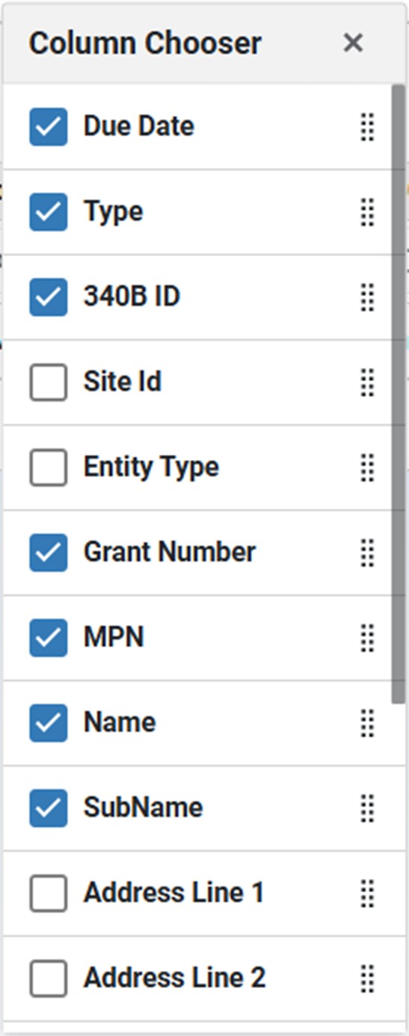409x1036 pixels.
Task: Click the drag handle icon beside 340B ID
Action: [366, 297]
